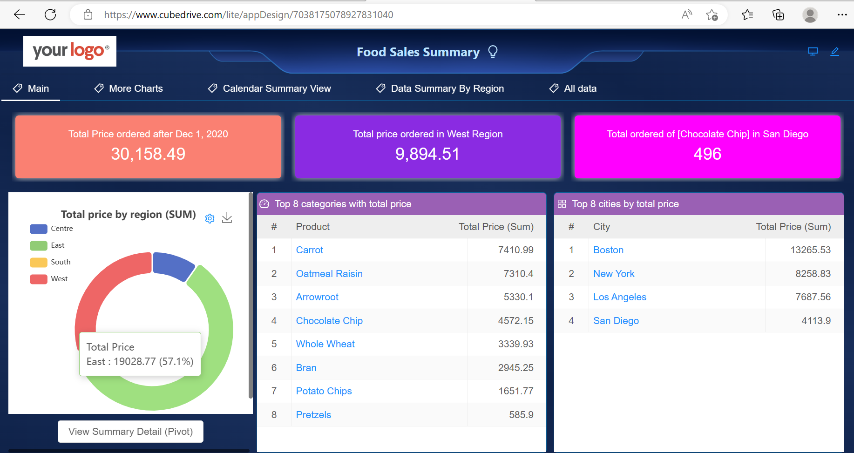854x453 pixels.
Task: Open the Bran product link
Action: pyautogui.click(x=306, y=368)
